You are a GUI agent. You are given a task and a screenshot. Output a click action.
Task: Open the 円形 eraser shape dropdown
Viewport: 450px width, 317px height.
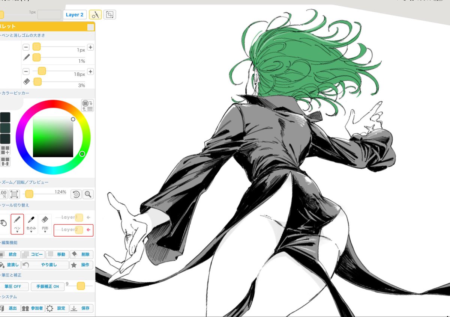pyautogui.click(x=45, y=224)
